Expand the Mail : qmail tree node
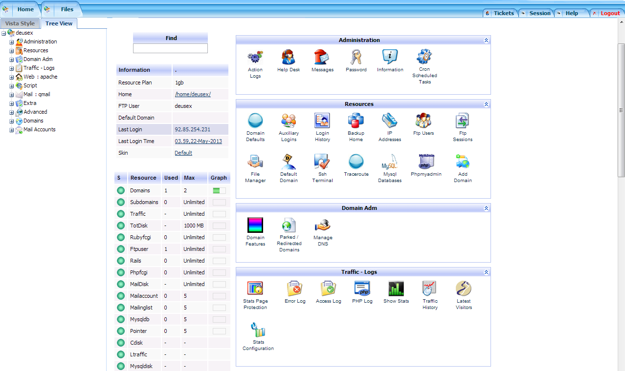Image resolution: width=625 pixels, height=371 pixels. point(12,95)
